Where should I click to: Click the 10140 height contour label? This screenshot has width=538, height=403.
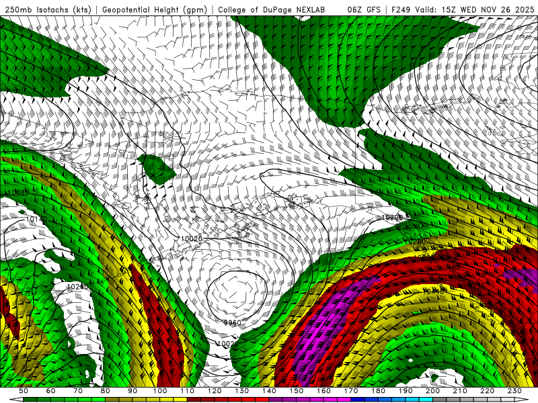pyautogui.click(x=36, y=219)
